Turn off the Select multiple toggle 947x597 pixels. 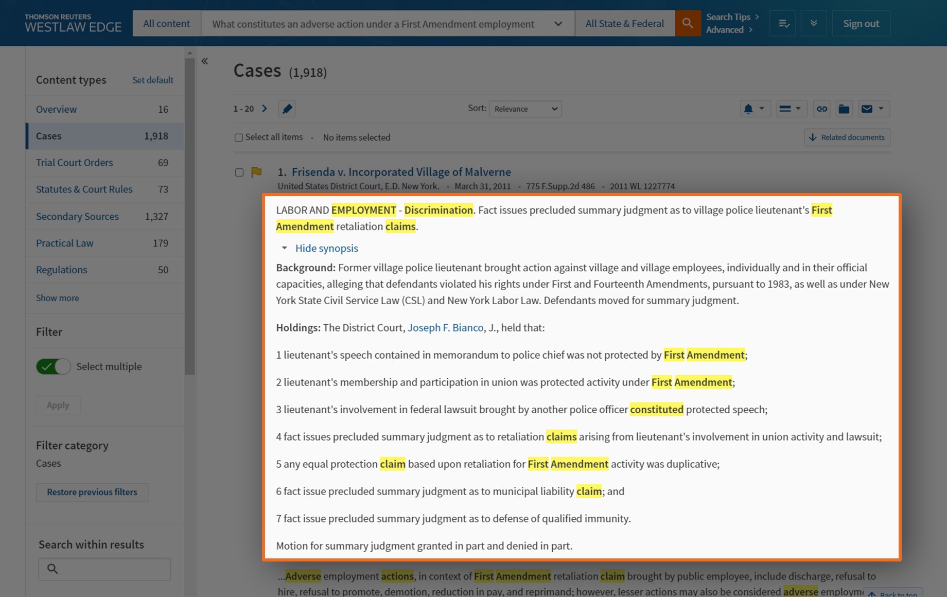pos(54,366)
